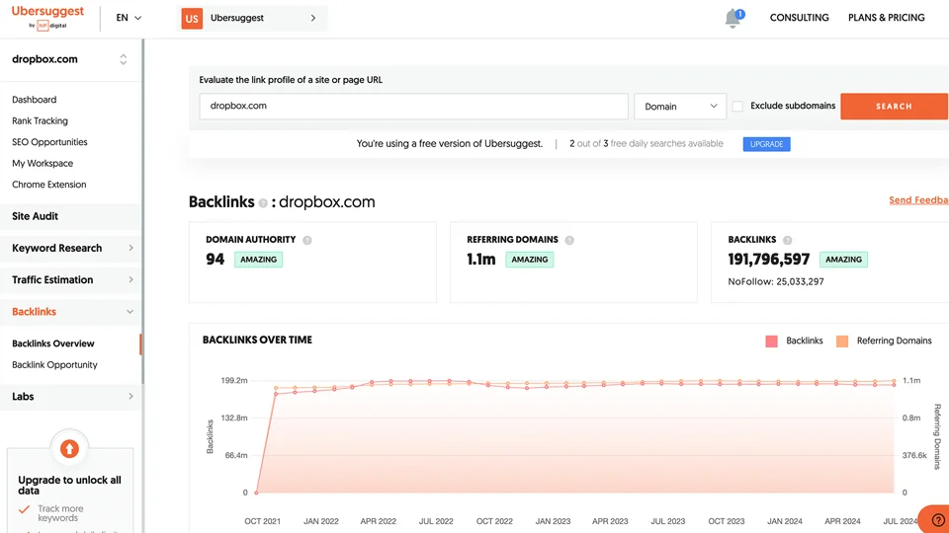
Task: Go to Rank Tracking
Action: coord(40,120)
